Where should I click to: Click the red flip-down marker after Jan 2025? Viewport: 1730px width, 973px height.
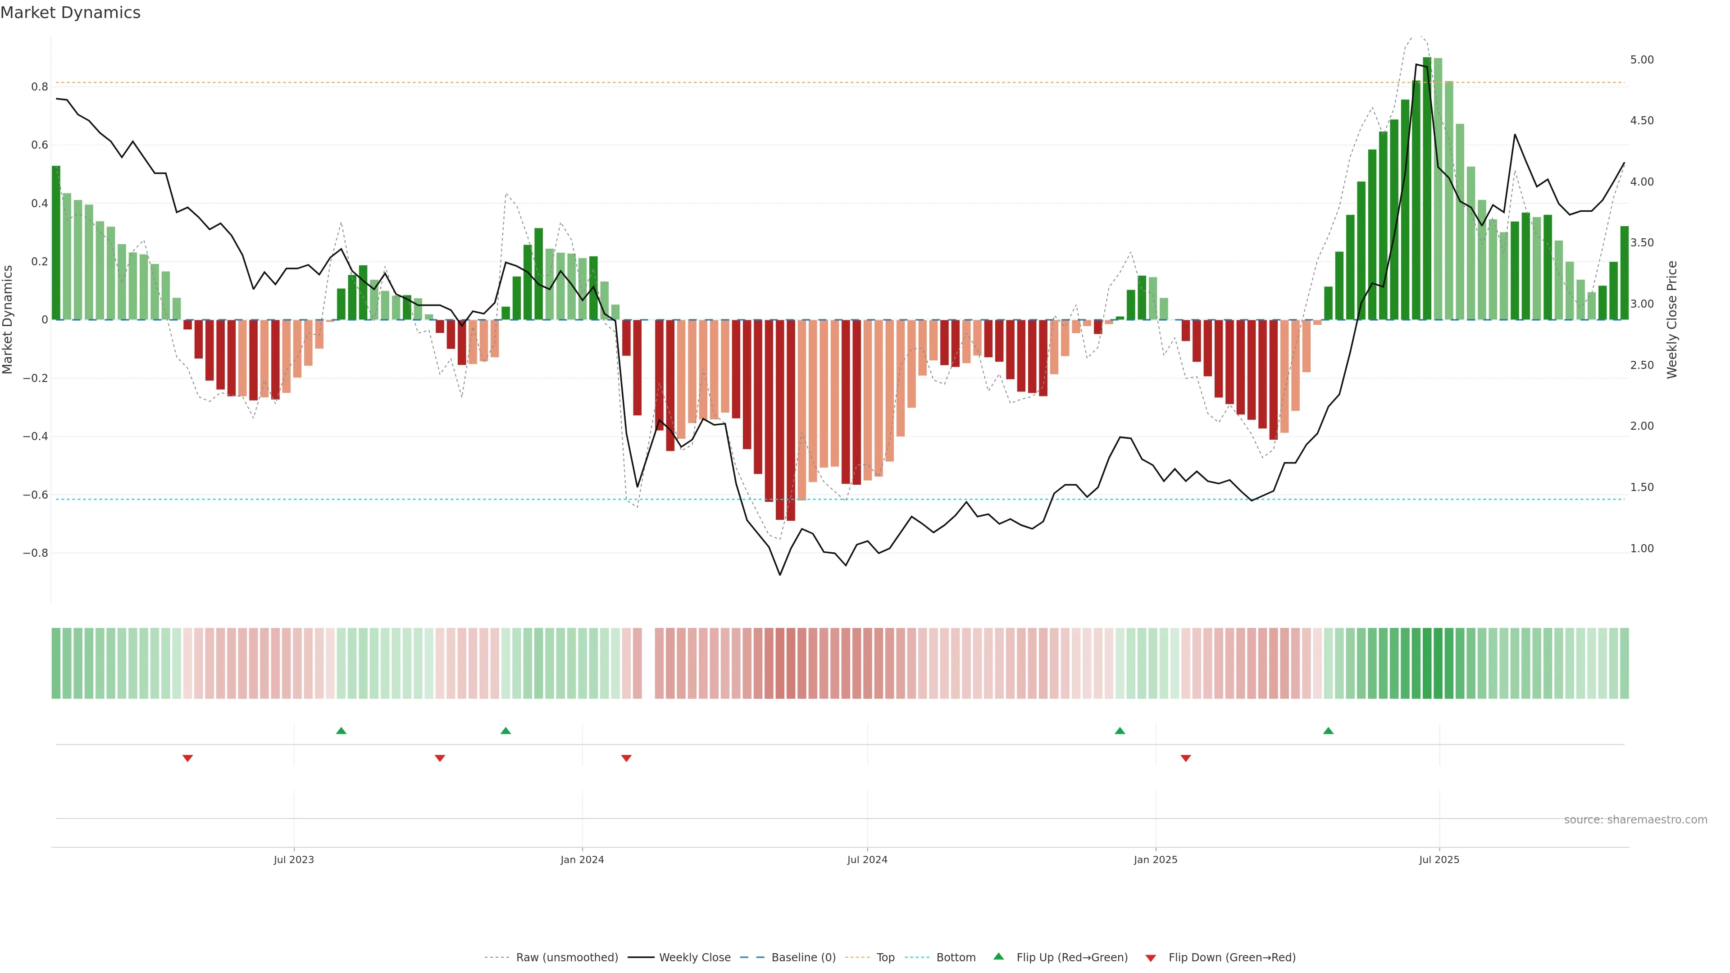(x=1185, y=758)
